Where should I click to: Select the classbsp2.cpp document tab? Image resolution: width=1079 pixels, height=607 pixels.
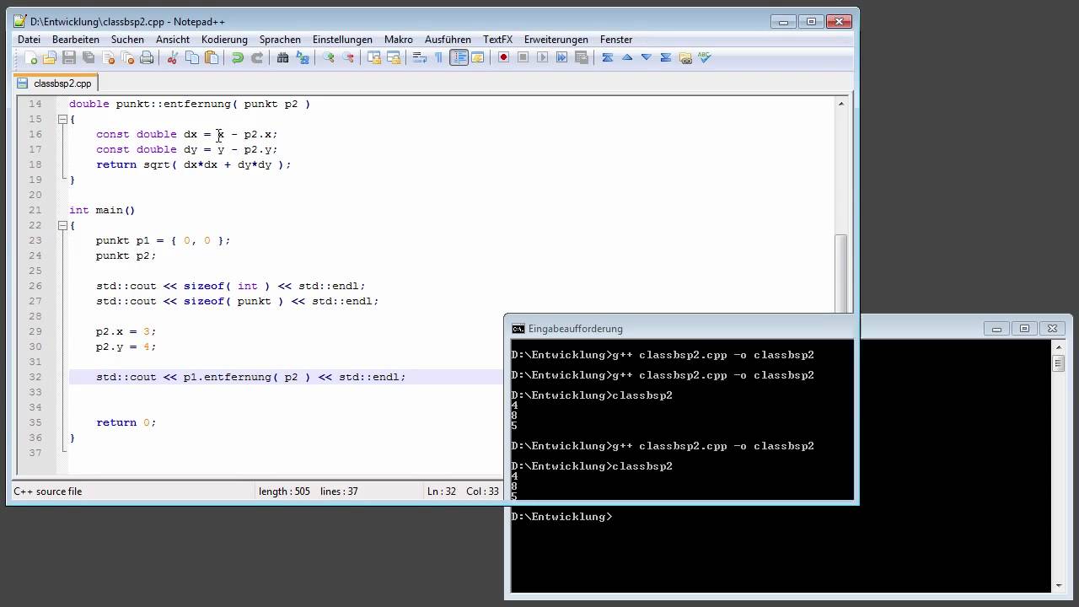pos(56,83)
